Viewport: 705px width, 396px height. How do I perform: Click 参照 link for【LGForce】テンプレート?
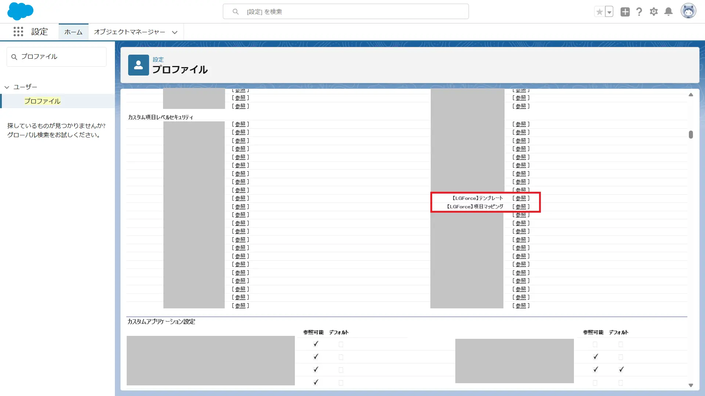pyautogui.click(x=521, y=198)
